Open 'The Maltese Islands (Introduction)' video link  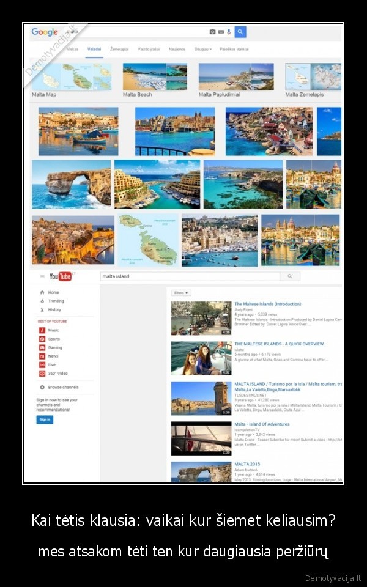pos(267,304)
